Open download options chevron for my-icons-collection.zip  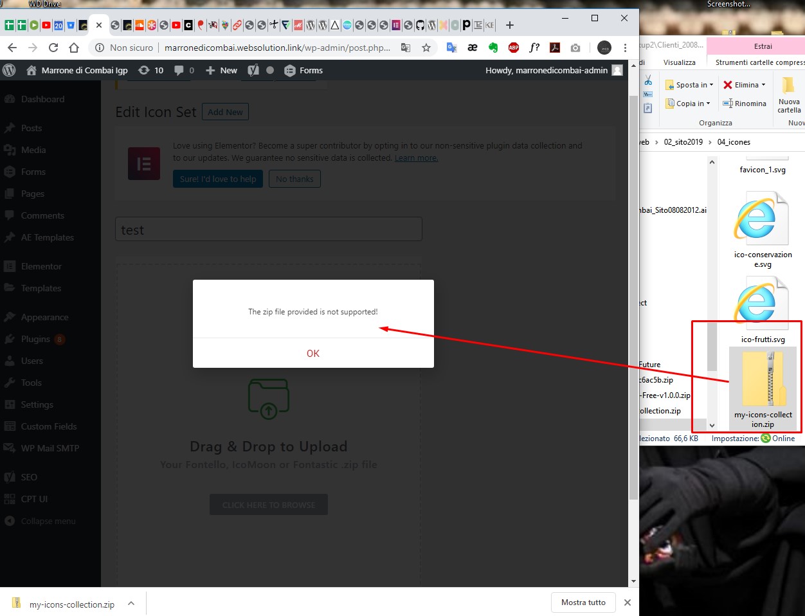(131, 603)
